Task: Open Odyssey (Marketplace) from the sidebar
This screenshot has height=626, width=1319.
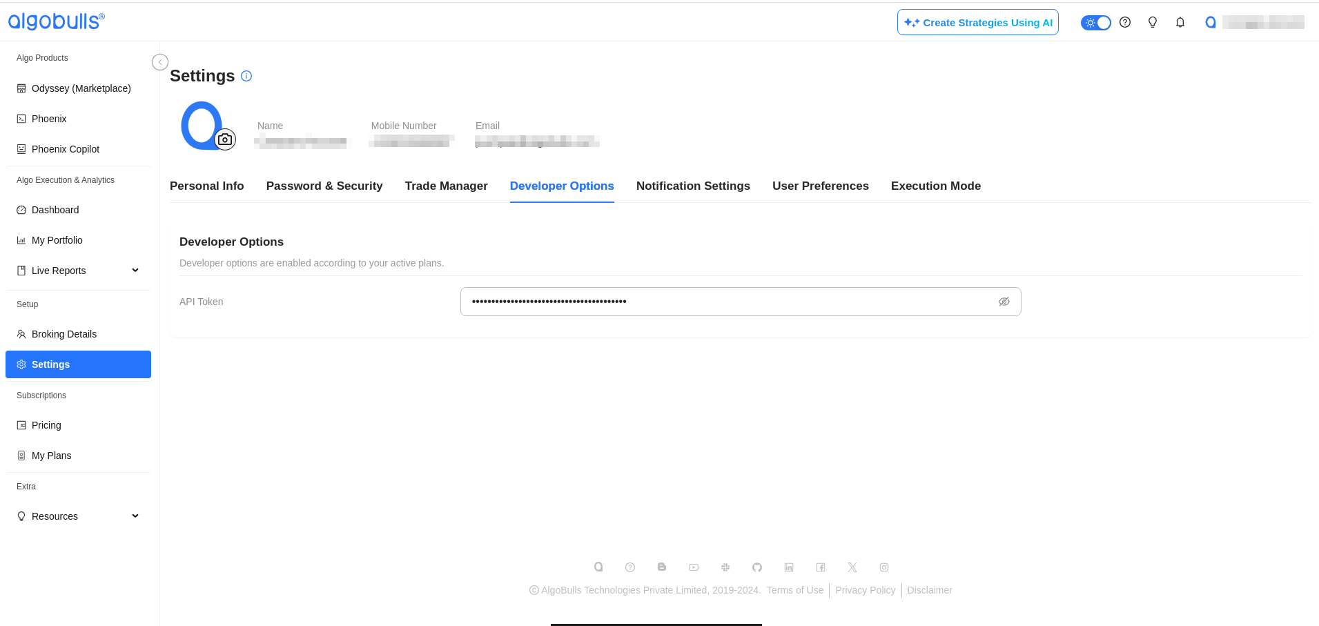Action: (x=78, y=88)
